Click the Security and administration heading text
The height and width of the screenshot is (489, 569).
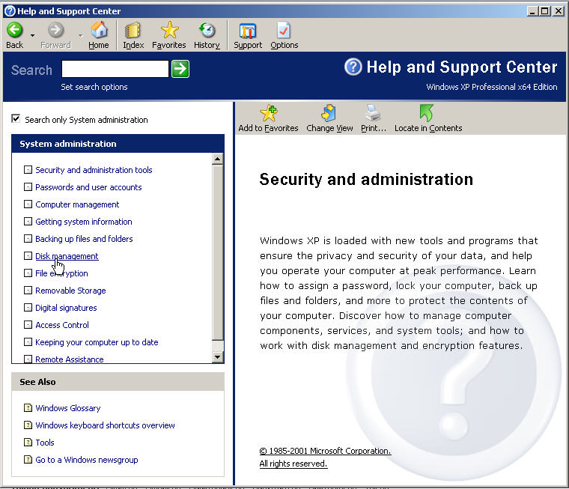coord(366,180)
